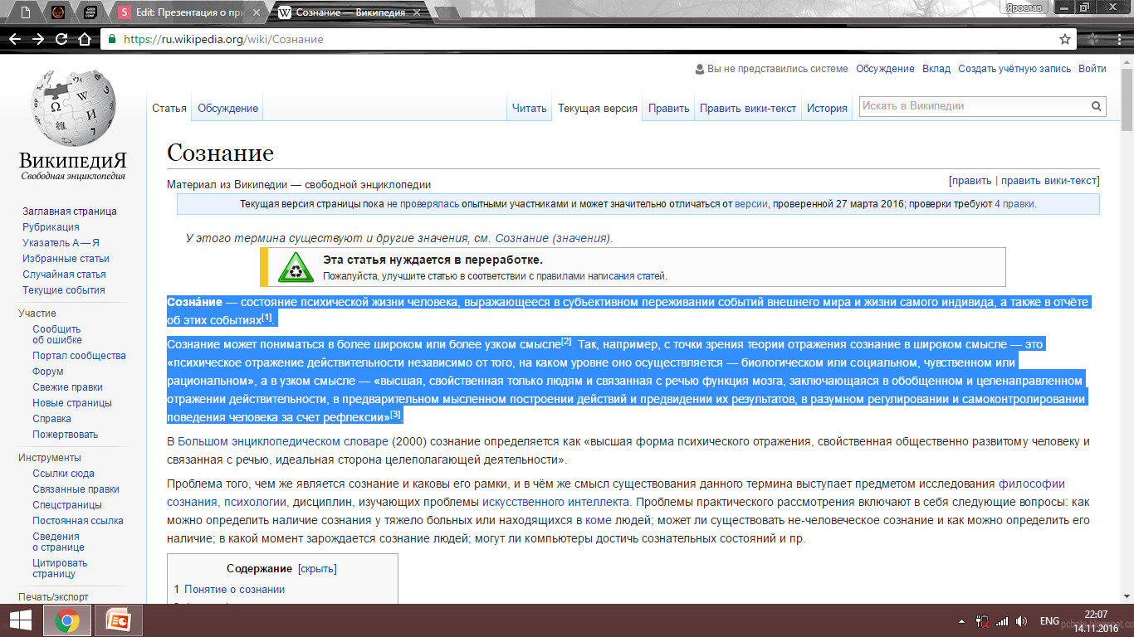Image resolution: width=1134 pixels, height=637 pixels.
Task: Click the Сознание (значения) disambiguation link
Action: pos(552,238)
